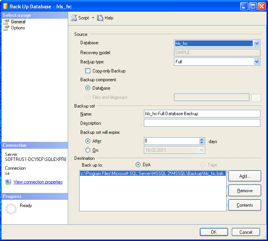268x241 pixels.
Task: Enable the Copy-only Backup checkbox
Action: tap(88, 71)
